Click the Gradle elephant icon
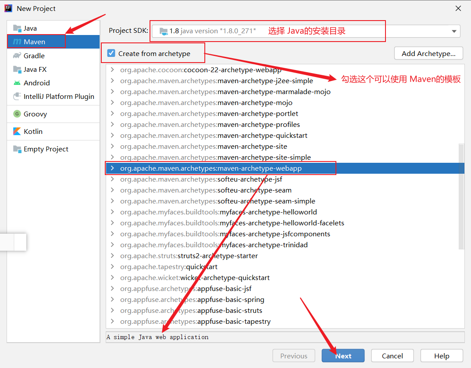The width and height of the screenshot is (471, 368). point(17,56)
